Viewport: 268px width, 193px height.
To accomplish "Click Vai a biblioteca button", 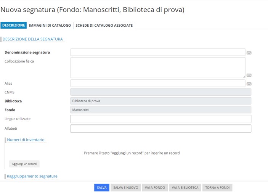I will (x=185, y=188).
